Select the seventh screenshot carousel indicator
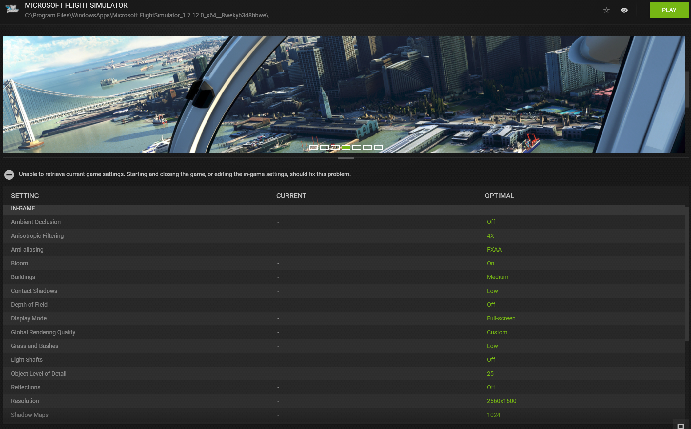The image size is (691, 429). (x=378, y=147)
